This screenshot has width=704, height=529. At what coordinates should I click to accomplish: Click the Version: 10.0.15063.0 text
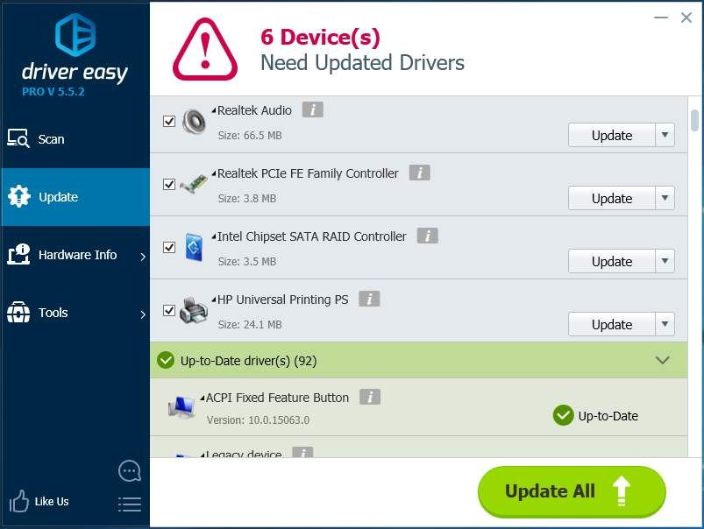pyautogui.click(x=258, y=420)
